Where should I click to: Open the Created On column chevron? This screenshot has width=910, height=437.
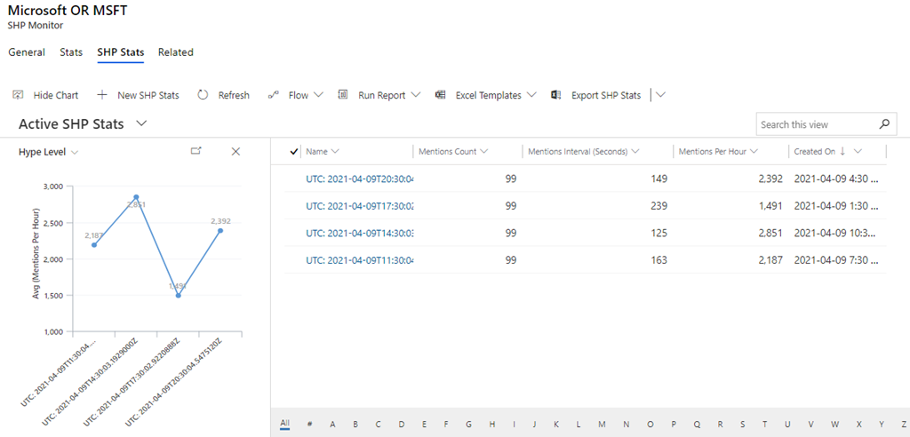(x=858, y=152)
